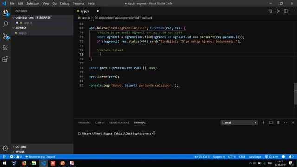Open the Help menu
Viewport: 297px width, 167px height.
click(x=91, y=3)
